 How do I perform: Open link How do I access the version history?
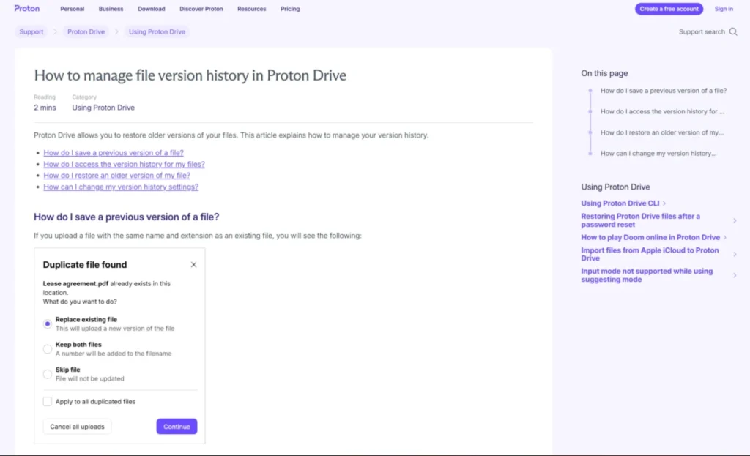pyautogui.click(x=124, y=165)
